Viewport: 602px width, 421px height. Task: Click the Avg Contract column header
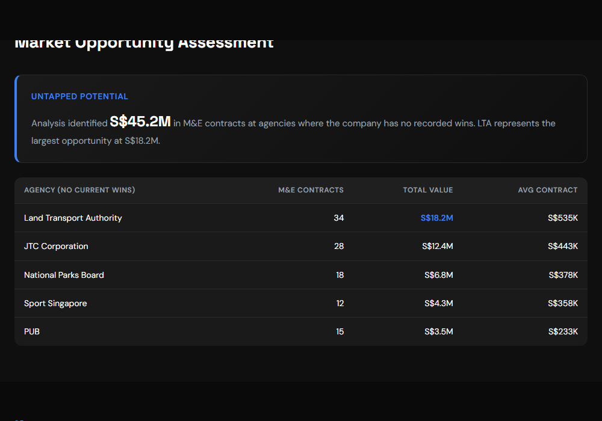547,190
